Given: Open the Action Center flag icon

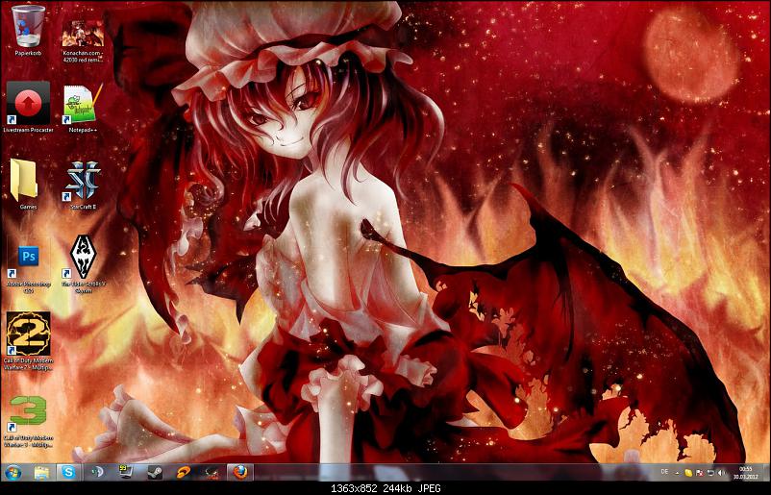Looking at the screenshot, I should click(700, 473).
